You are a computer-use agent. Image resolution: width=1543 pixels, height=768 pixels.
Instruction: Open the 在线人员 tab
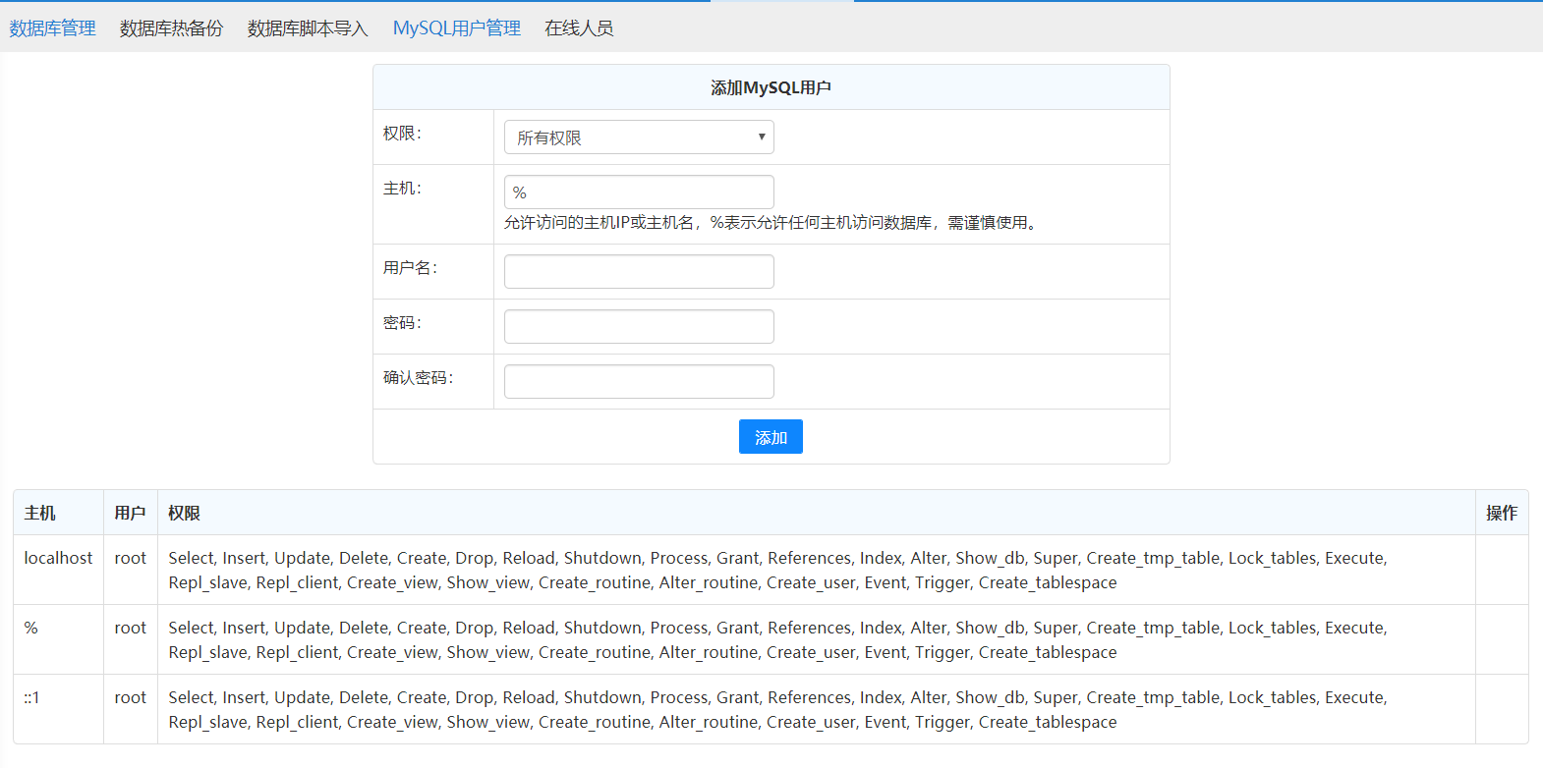pyautogui.click(x=579, y=28)
